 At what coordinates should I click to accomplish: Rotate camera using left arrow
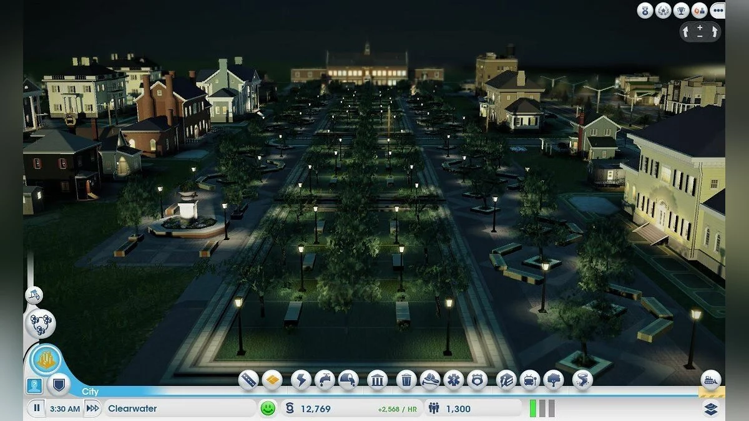(x=686, y=31)
